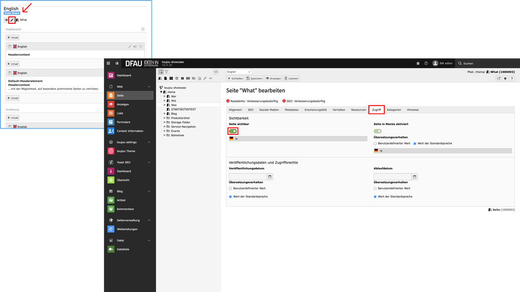Open the filter icon above page tree
The width and height of the screenshot is (520, 292).
167,72
